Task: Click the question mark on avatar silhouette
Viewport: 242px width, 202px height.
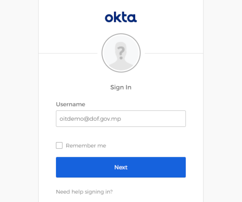Action: pos(121,53)
